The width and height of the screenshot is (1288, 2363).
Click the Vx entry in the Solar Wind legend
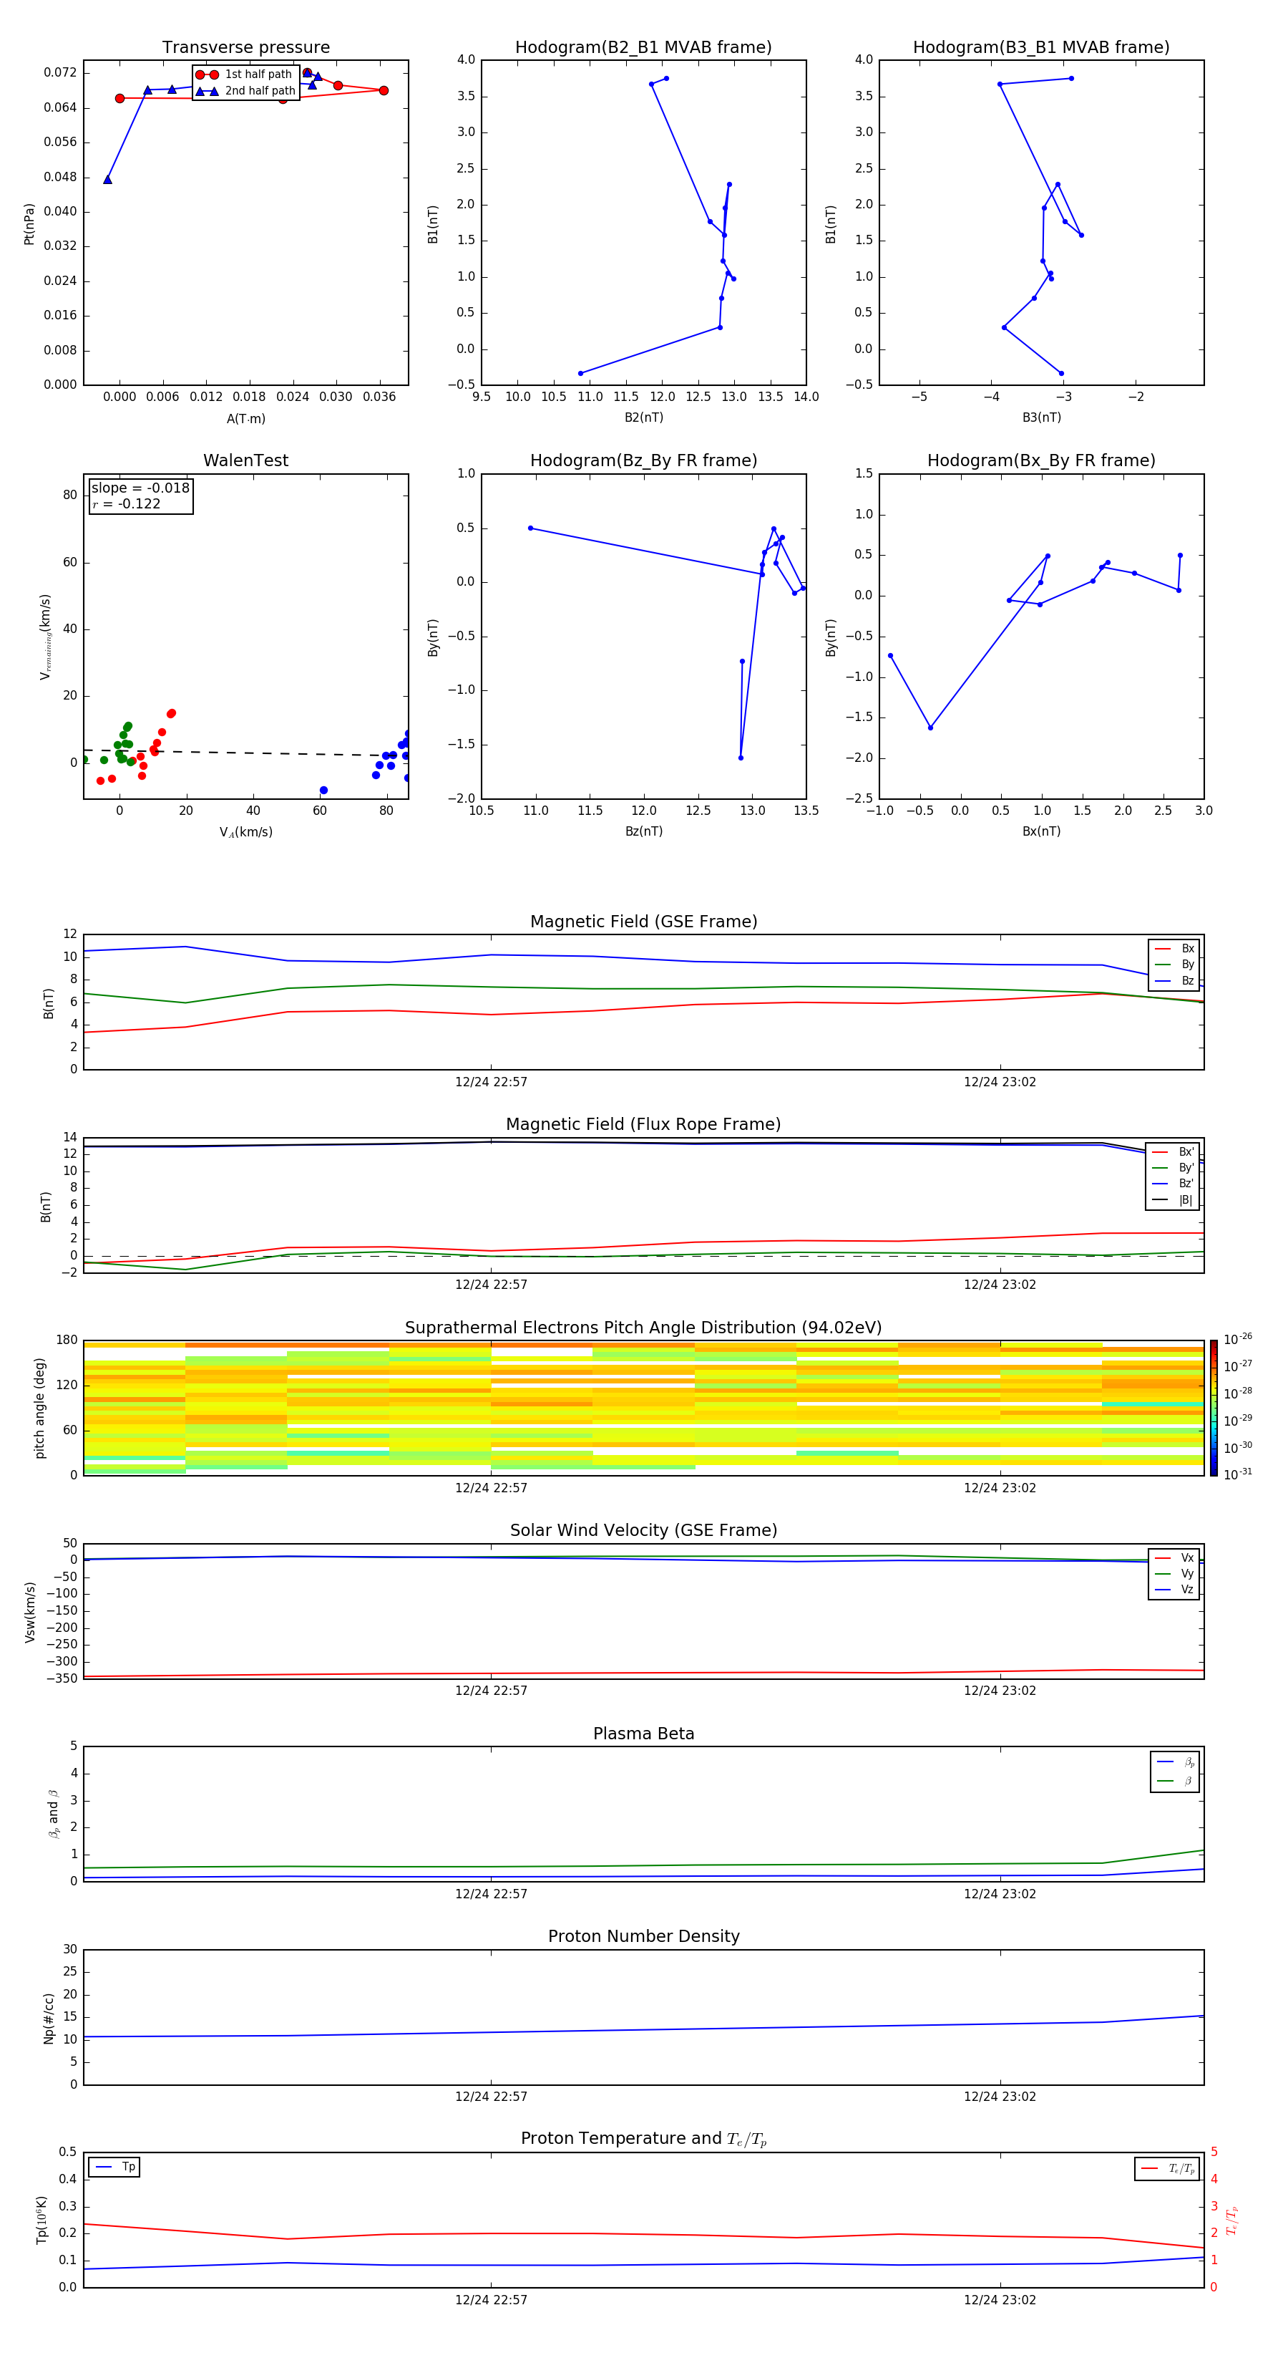tap(1174, 1557)
